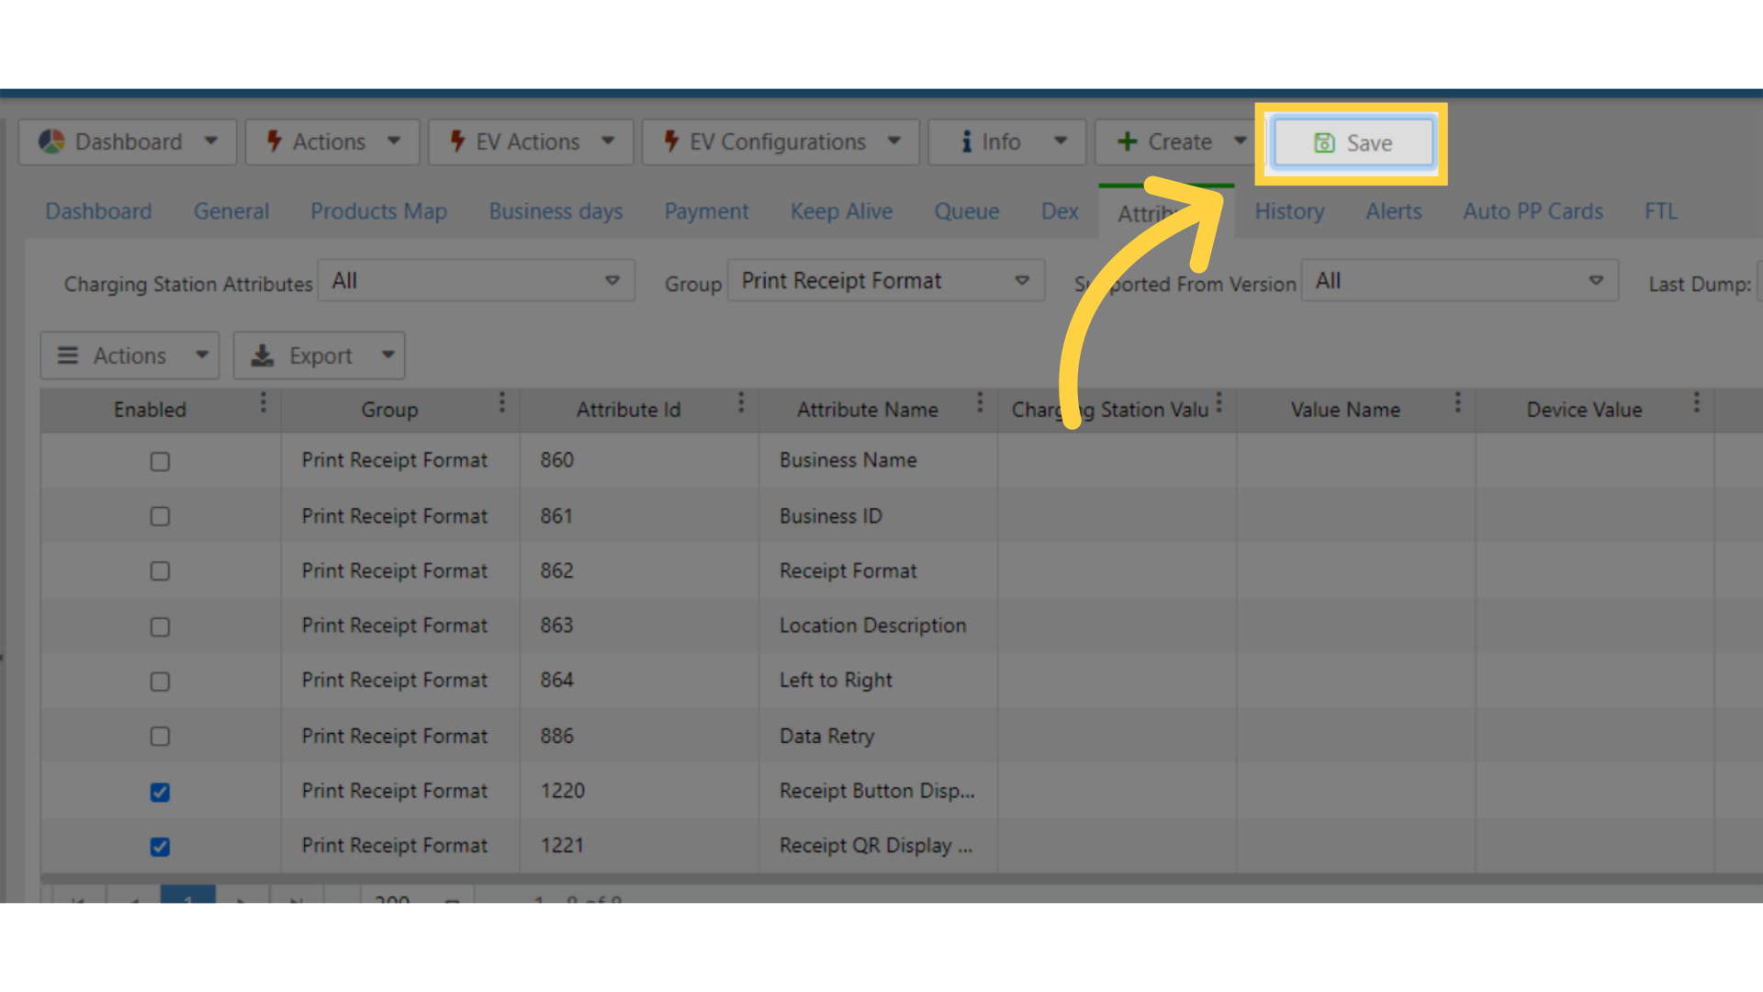
Task: Open Enabled column options menu
Action: [x=263, y=402]
